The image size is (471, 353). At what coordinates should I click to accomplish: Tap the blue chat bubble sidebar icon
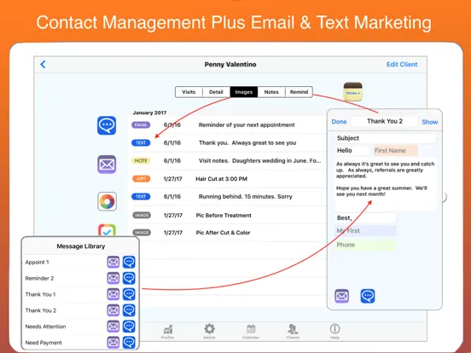coord(107,125)
